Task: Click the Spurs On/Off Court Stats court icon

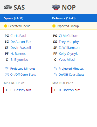Action: 7,75
